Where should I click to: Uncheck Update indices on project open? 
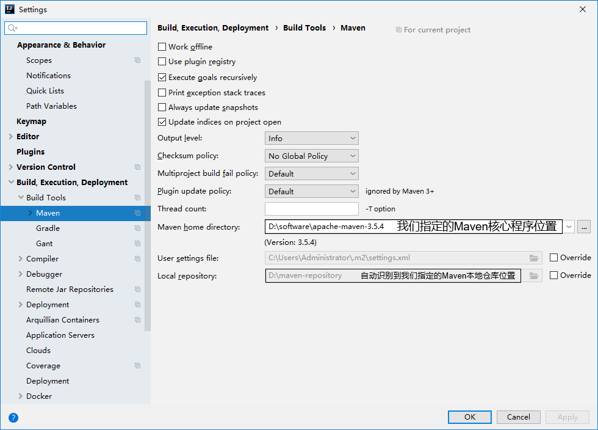point(162,122)
